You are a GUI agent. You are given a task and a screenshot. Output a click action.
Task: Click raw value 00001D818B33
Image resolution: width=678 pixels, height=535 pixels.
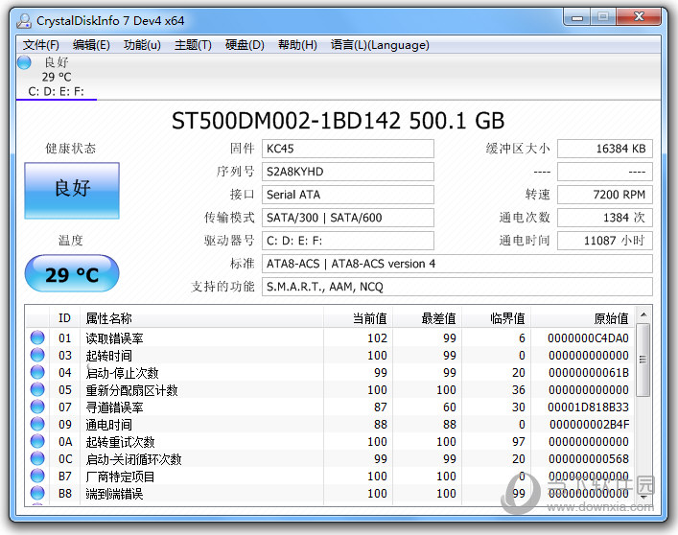[x=588, y=407]
